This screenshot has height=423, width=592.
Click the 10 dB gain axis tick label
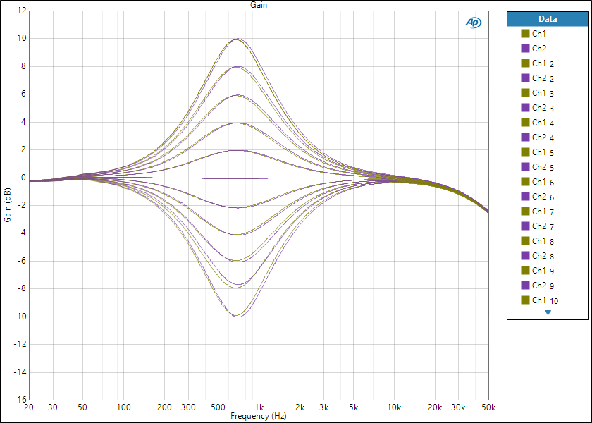click(x=21, y=38)
